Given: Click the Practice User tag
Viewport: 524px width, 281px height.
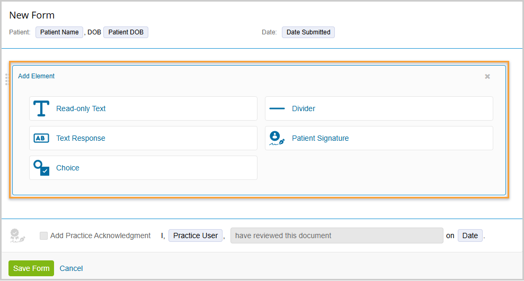Looking at the screenshot, I should (196, 235).
